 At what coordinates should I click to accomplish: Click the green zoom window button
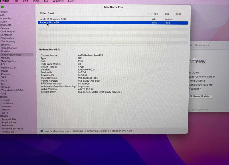pos(3,7)
